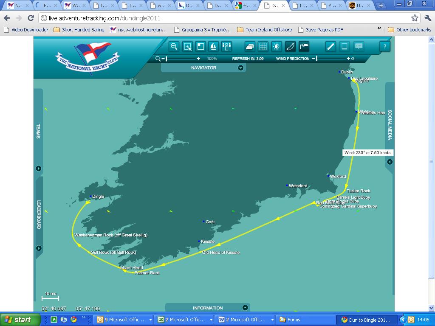This screenshot has height=326, width=435.
Task: Click the sailboat icon in toolbar
Action: pyautogui.click(x=214, y=46)
